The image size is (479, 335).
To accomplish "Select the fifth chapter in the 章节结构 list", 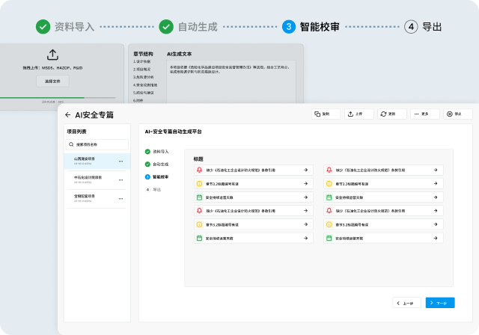I will 143,93.
